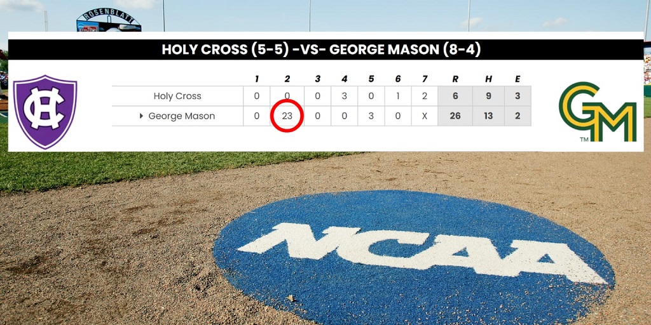The height and width of the screenshot is (325, 651).
Task: Click Holy Cross 4th inning score 3
Action: [344, 96]
